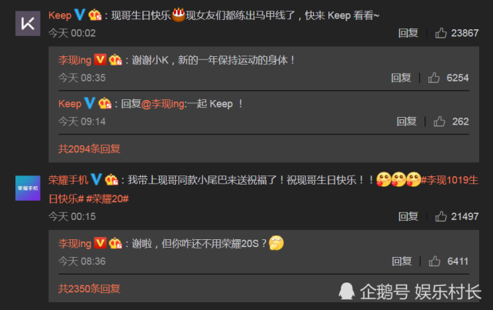The image size is (493, 310).
Task: Reply to 李现ing's comment at 08:36
Action: (x=401, y=261)
